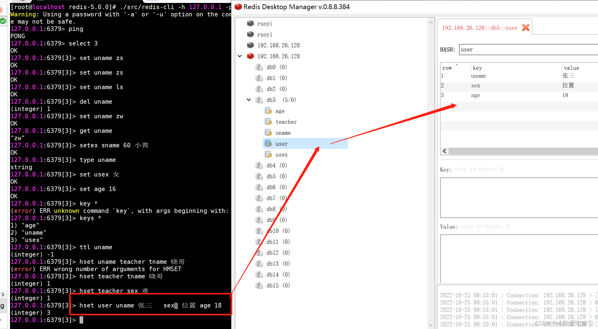Click the db15 database icon
Image resolution: width=598 pixels, height=329 pixels.
pyautogui.click(x=259, y=285)
